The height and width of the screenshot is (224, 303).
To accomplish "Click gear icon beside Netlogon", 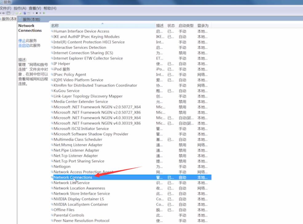I will pos(52,166).
